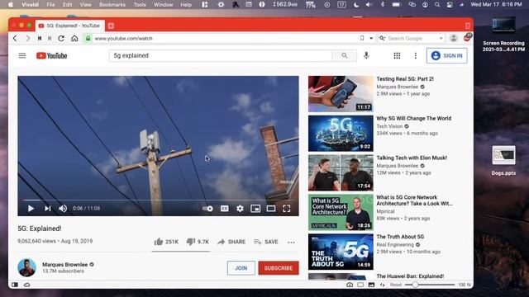
Task: Reset page zoom level
Action: (x=396, y=285)
